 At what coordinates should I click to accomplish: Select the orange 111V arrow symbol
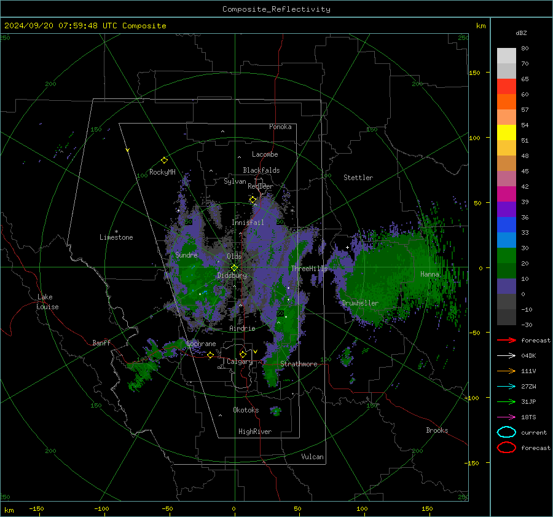[506, 371]
